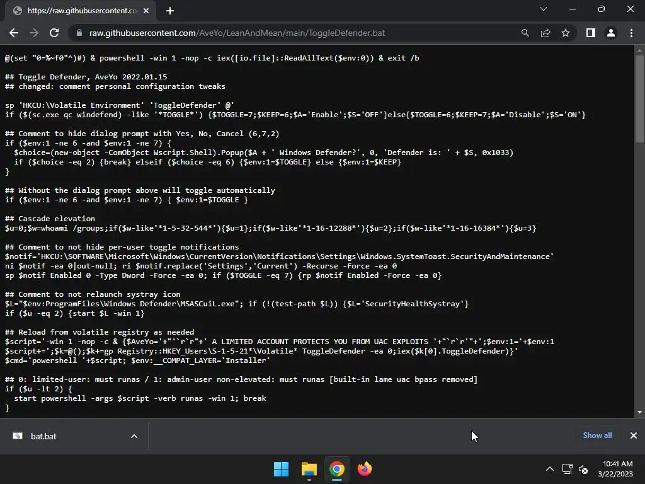Open a new tab
Screen dimensions: 645x484
pos(170,11)
